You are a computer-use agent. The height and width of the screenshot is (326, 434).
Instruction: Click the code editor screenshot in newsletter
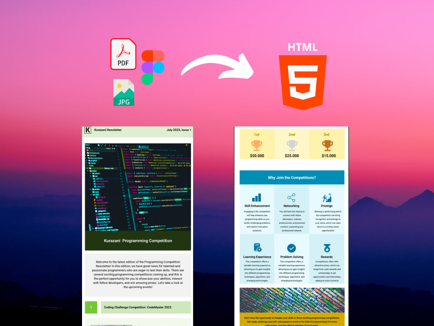[138, 187]
